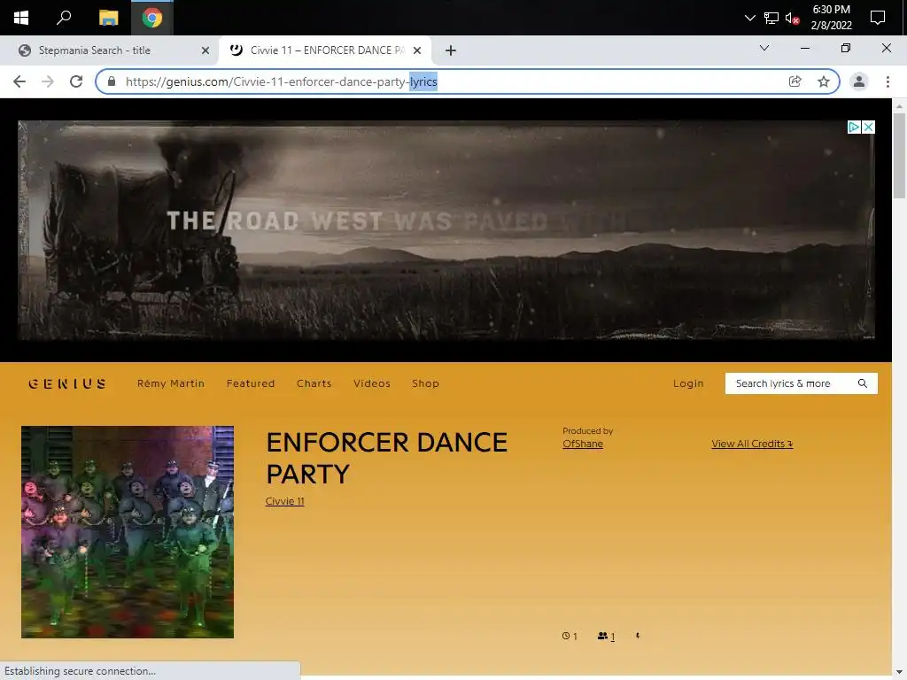Image resolution: width=907 pixels, height=680 pixels.
Task: Open Chrome's tab search dropdown
Action: click(x=764, y=48)
